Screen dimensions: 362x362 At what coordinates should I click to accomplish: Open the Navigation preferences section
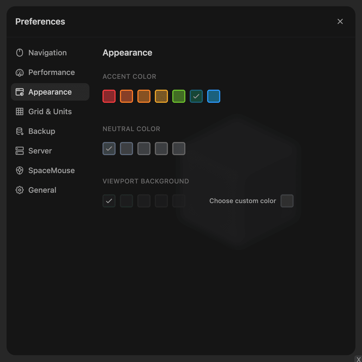pos(47,53)
